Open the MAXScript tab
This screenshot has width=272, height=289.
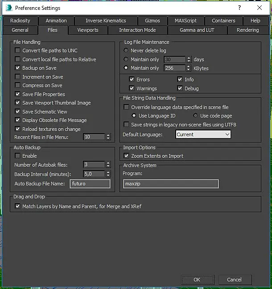tap(185, 21)
